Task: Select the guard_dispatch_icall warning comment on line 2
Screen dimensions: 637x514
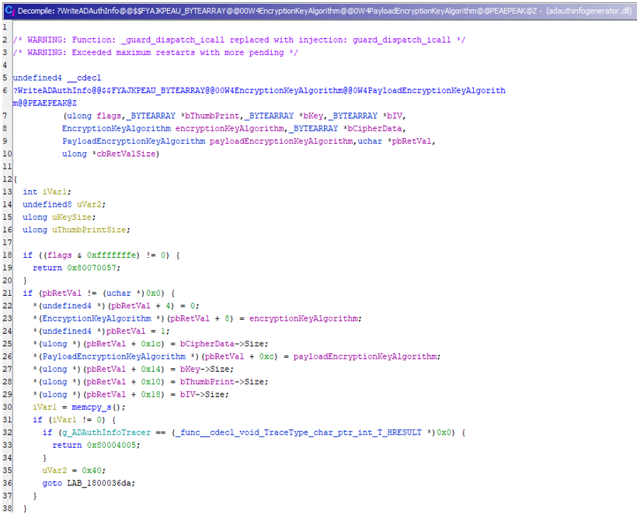Action: coord(239,40)
